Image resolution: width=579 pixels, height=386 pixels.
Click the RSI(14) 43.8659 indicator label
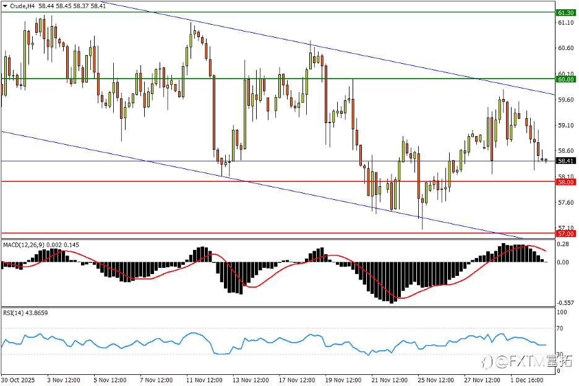click(x=25, y=313)
